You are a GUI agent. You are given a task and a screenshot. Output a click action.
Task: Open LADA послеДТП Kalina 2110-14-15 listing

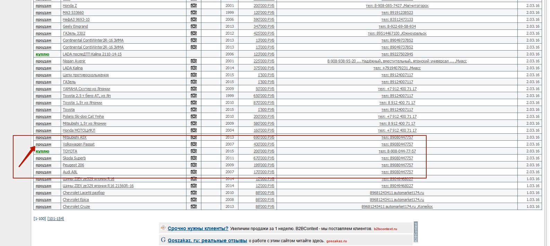(x=92, y=54)
